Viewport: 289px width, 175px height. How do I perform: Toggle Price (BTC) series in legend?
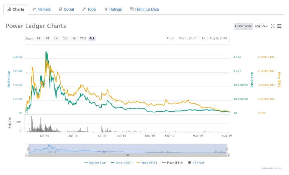(x=147, y=163)
